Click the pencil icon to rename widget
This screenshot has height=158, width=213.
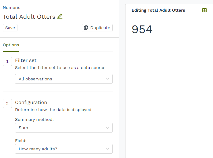pyautogui.click(x=60, y=17)
